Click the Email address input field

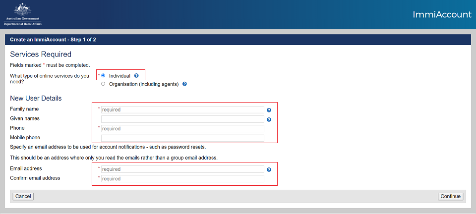tap(182, 169)
